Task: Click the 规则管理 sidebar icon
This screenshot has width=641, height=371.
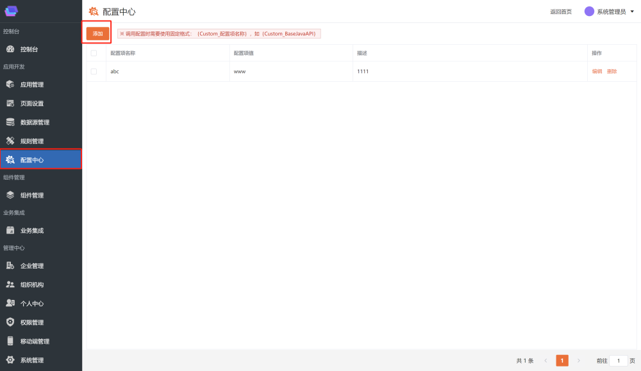Action: (x=10, y=141)
